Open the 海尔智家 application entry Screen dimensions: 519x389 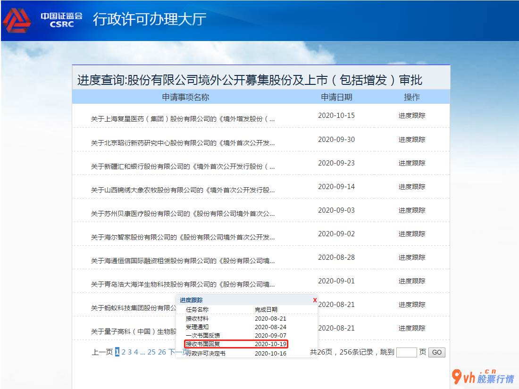(183, 237)
